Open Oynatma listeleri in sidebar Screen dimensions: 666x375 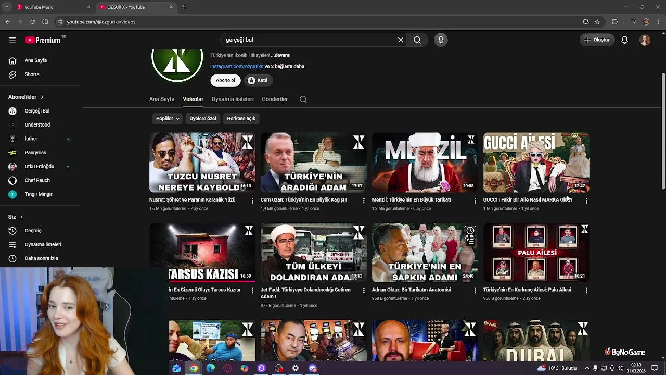point(42,244)
